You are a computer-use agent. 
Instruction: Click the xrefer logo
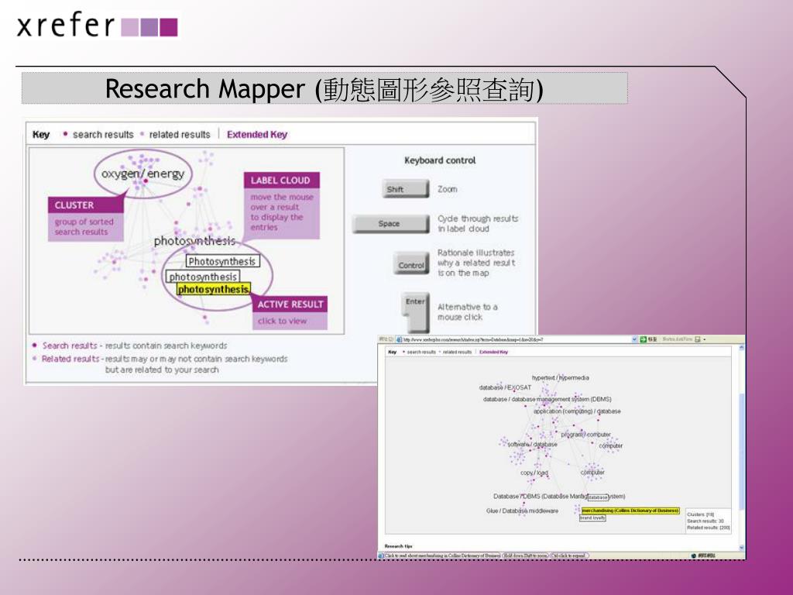coord(97,26)
